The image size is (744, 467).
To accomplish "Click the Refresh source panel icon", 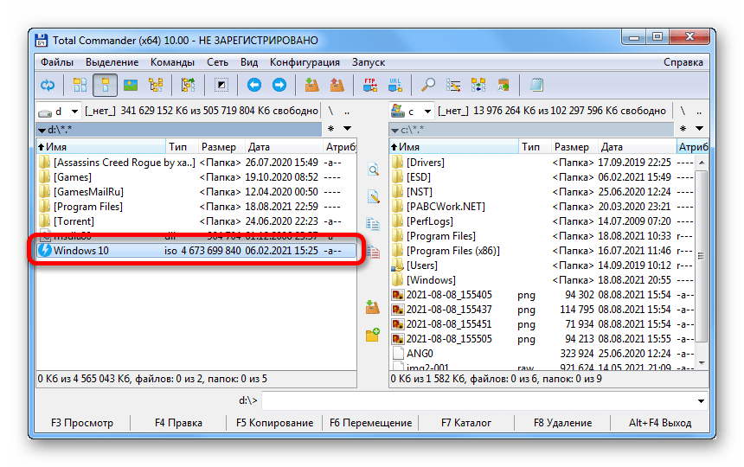I will [x=48, y=85].
